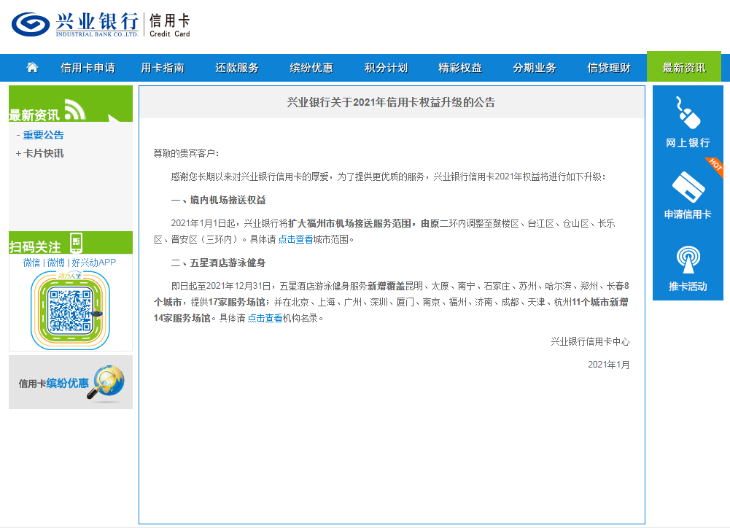
Task: Click 好兴动APP link
Action: 93,263
